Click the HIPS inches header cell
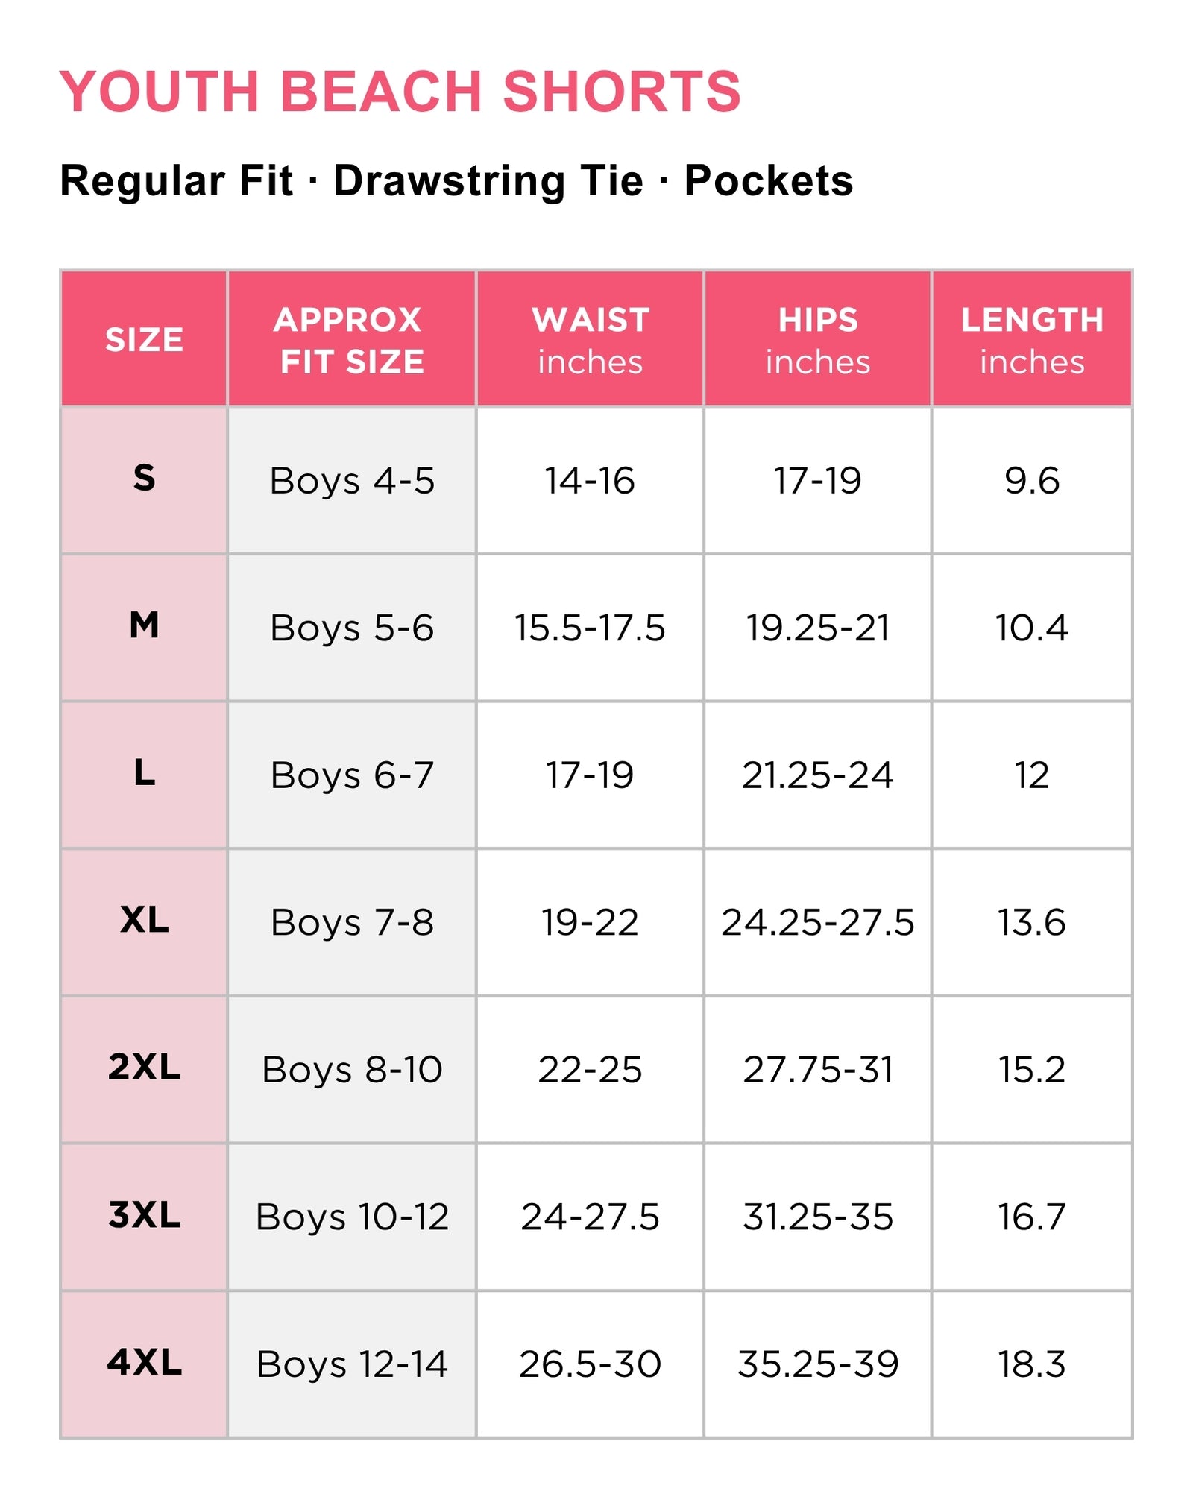Image resolution: width=1193 pixels, height=1491 pixels. click(818, 339)
